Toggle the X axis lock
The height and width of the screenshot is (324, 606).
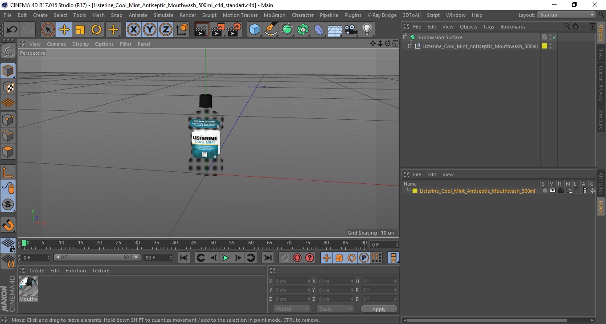pos(133,30)
